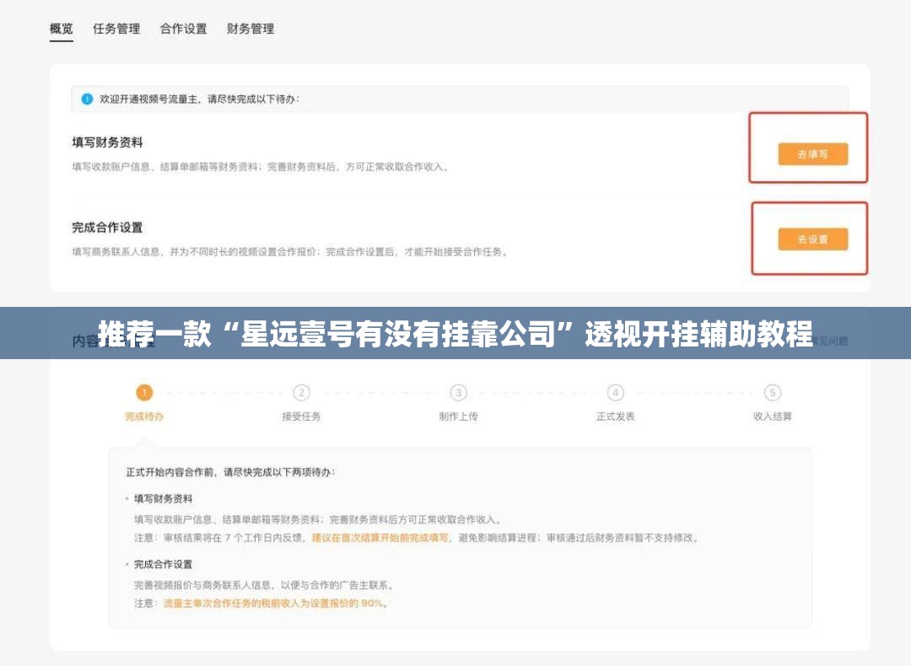Viewport: 911px width, 666px height.
Task: Click the line 正式开始内容合作前
Action: pos(230,472)
